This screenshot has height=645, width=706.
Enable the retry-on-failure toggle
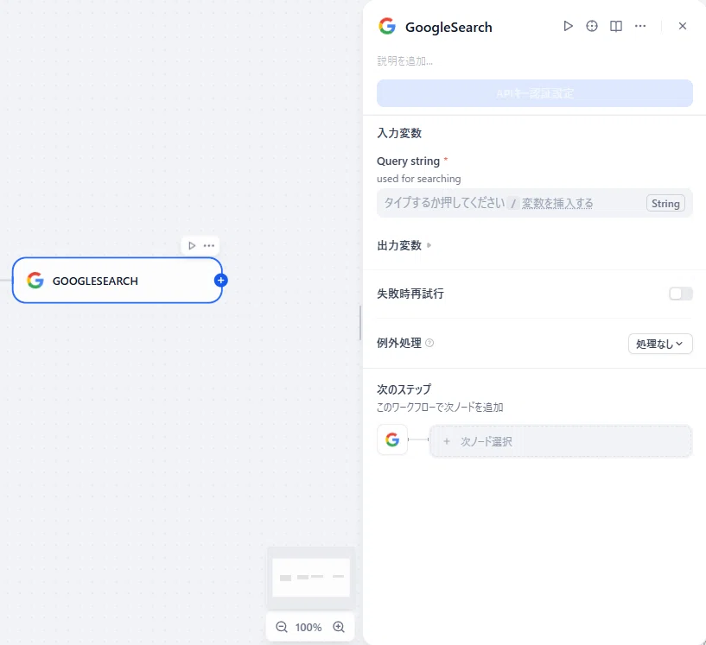point(680,294)
